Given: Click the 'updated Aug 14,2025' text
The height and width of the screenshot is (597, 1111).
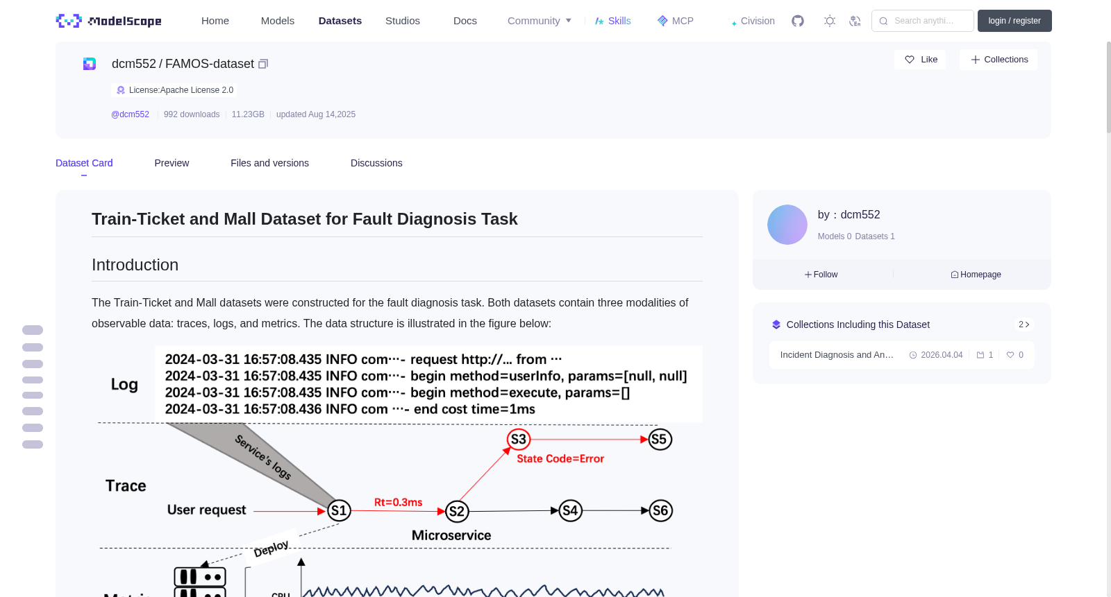Looking at the screenshot, I should [x=316, y=114].
